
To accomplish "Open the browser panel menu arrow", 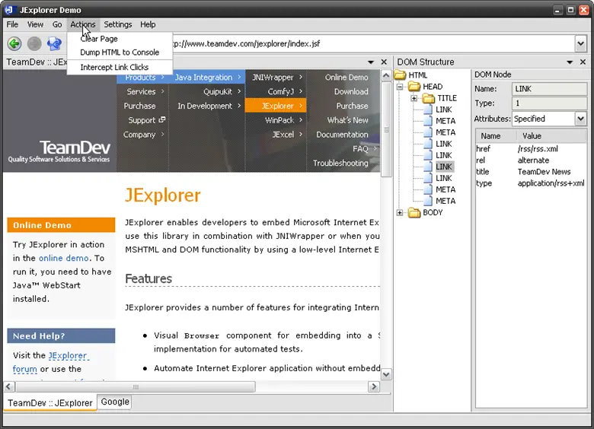I will [371, 62].
